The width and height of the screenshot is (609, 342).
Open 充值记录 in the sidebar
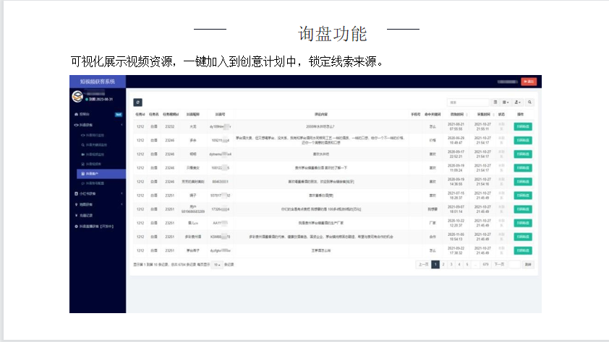pos(98,215)
